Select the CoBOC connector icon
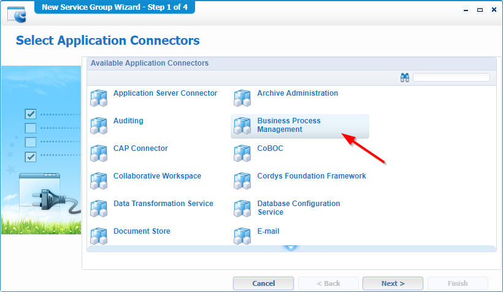This screenshot has height=292, width=503. click(x=242, y=153)
